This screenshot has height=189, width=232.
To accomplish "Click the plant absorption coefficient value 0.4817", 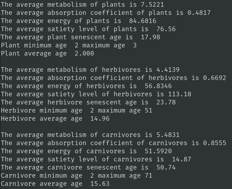I will coord(199,13).
